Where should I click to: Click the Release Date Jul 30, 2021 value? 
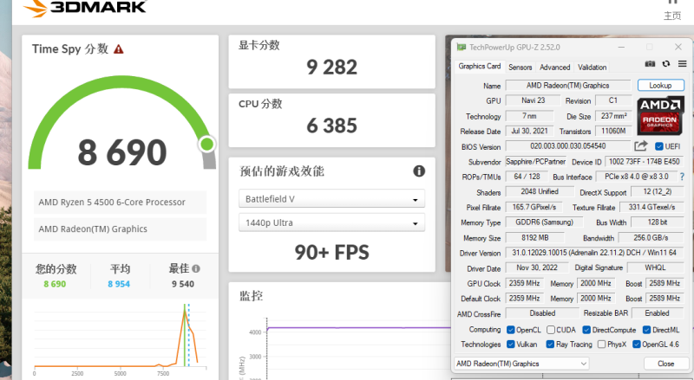[529, 132]
